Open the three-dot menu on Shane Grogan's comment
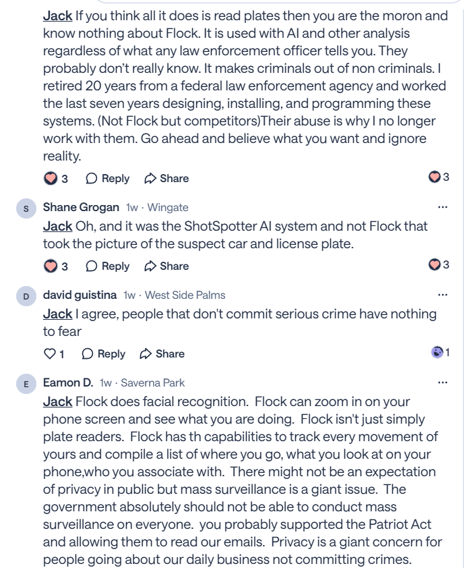The width and height of the screenshot is (465, 568). point(442,207)
